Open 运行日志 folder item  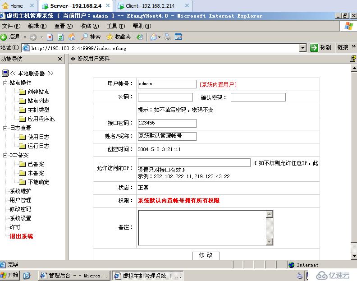pyautogui.click(x=34, y=146)
